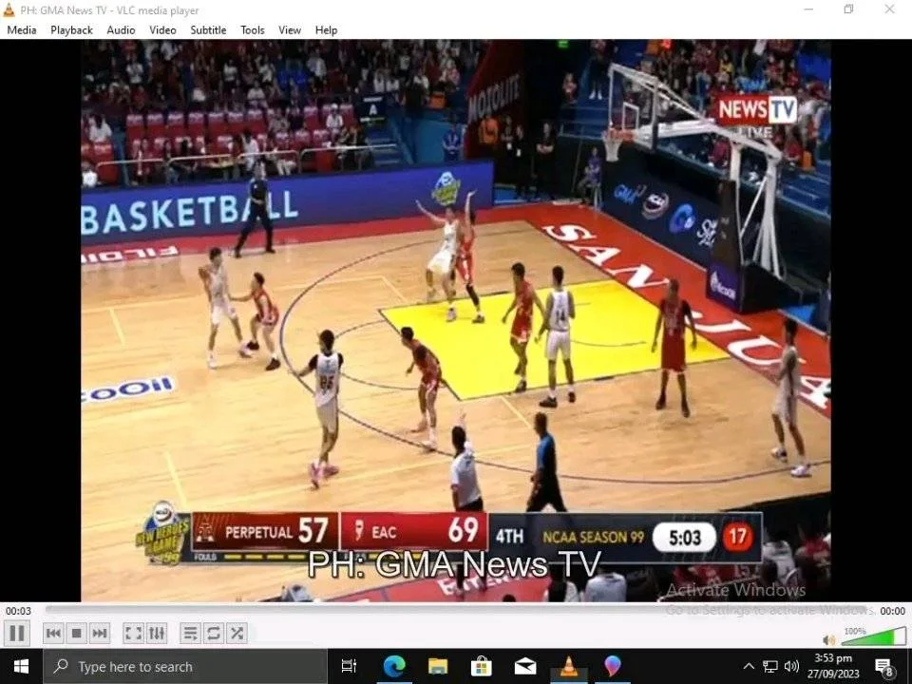This screenshot has width=912, height=684.
Task: Open Microsoft Store from taskbar
Action: (x=481, y=667)
